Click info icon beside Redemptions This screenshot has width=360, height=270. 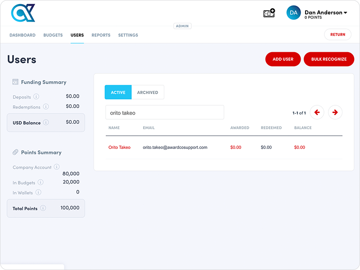click(46, 107)
